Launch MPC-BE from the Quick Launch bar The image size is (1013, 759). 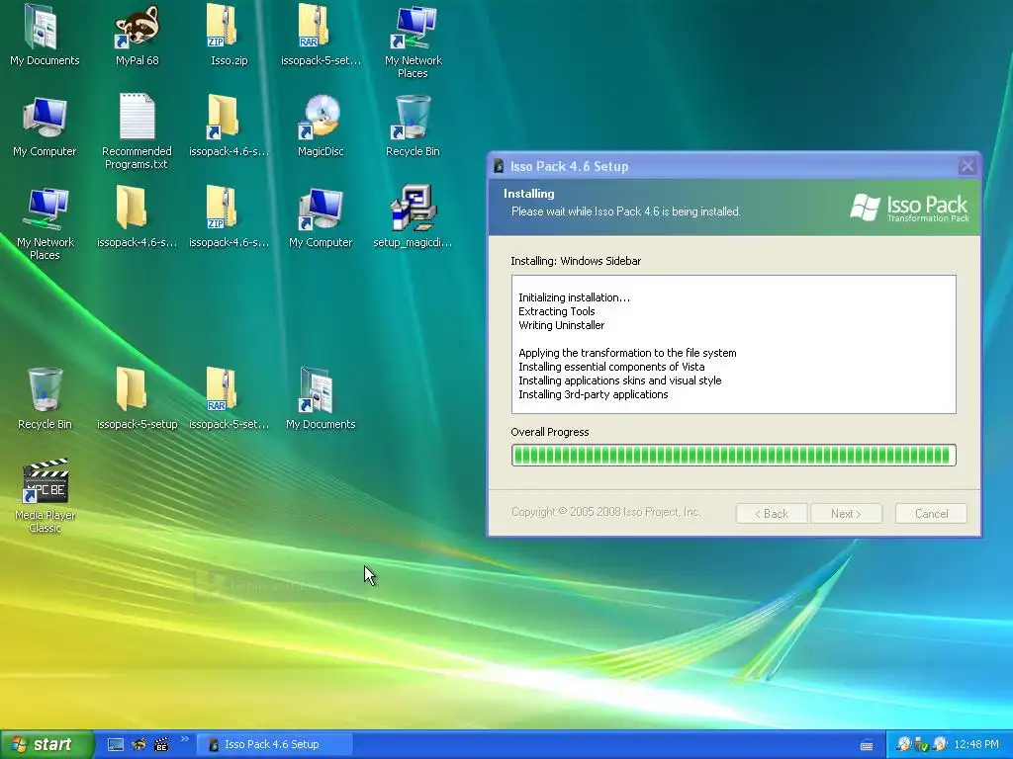pyautogui.click(x=161, y=745)
